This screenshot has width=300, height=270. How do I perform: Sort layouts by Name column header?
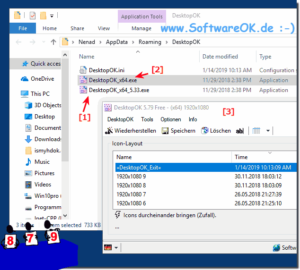click(x=172, y=157)
